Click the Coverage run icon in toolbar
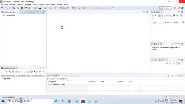Viewport: 185px width, 104px height. coord(40,8)
